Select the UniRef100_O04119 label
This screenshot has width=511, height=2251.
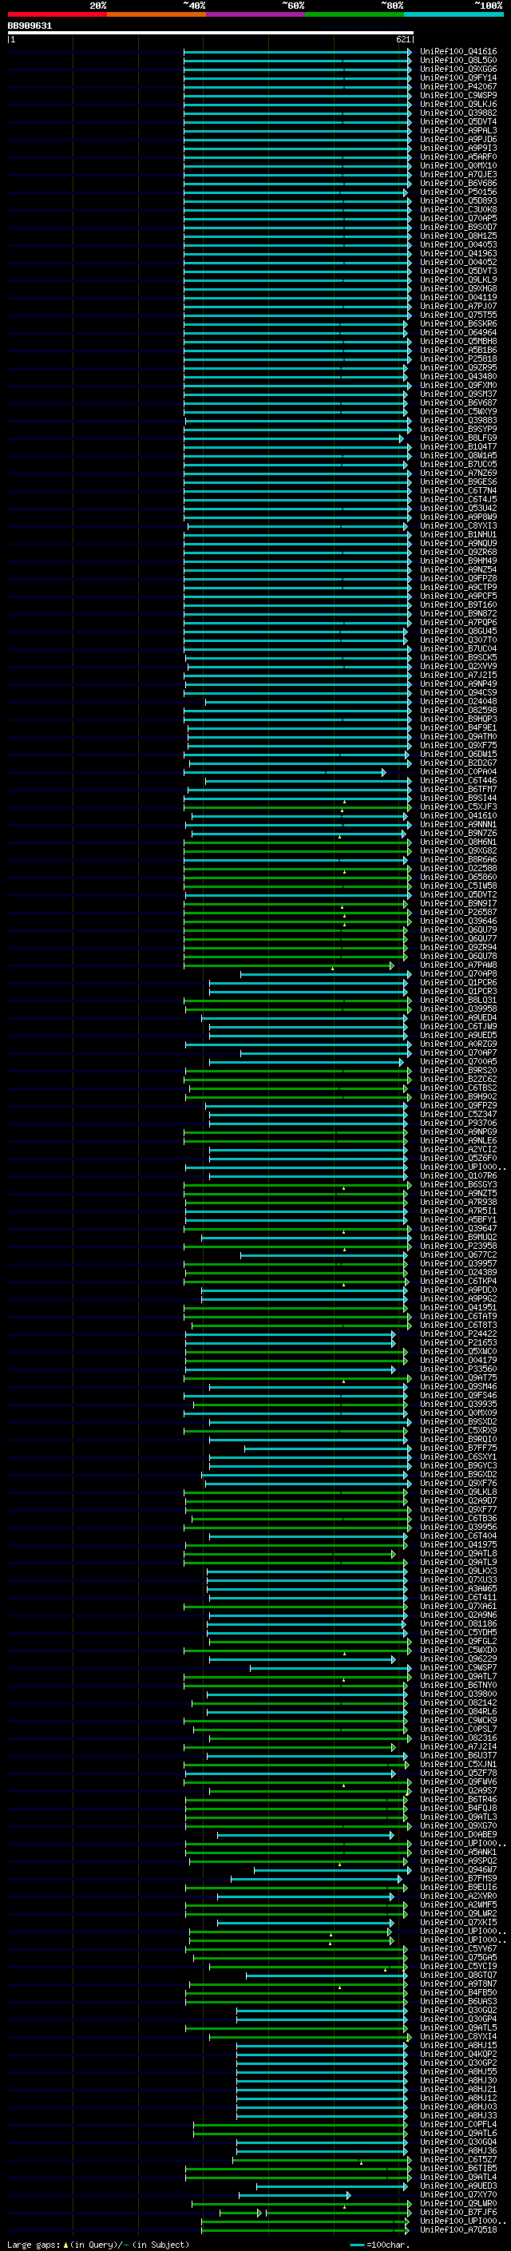pyautogui.click(x=458, y=297)
